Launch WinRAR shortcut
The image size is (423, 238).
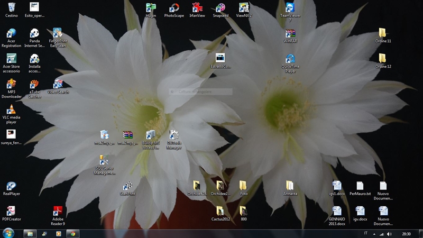290,35
